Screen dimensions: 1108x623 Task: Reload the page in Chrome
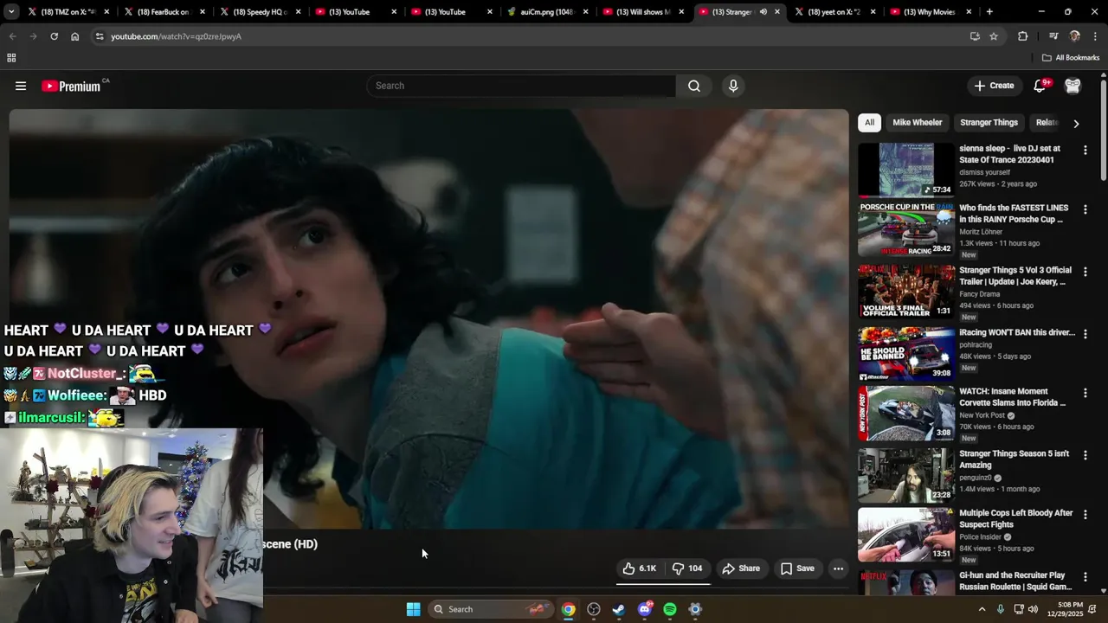pyautogui.click(x=54, y=36)
